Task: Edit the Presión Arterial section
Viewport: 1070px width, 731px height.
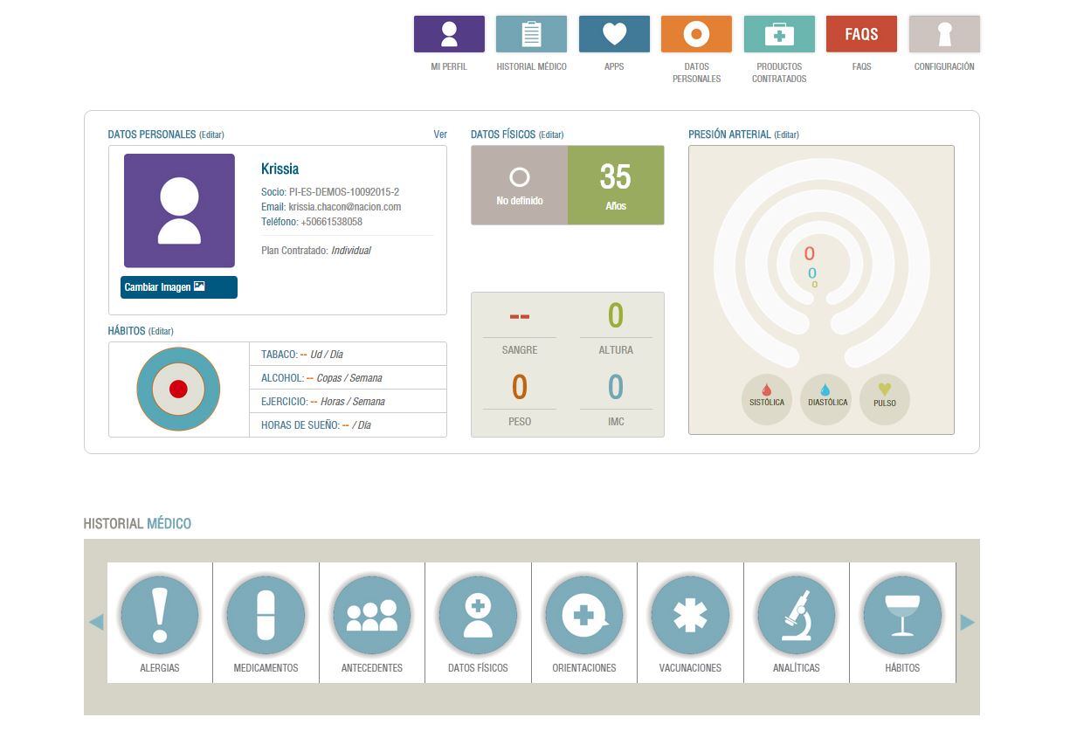Action: (786, 134)
